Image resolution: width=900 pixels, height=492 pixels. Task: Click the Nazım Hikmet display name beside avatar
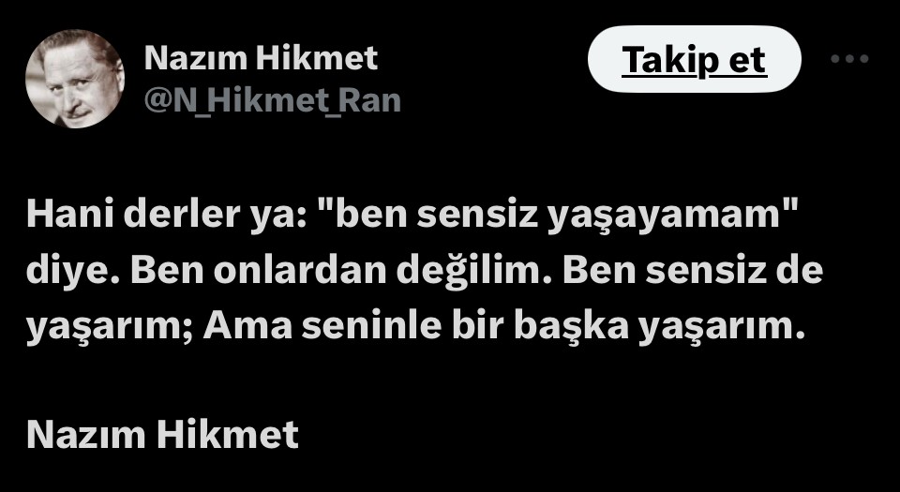coord(261,58)
